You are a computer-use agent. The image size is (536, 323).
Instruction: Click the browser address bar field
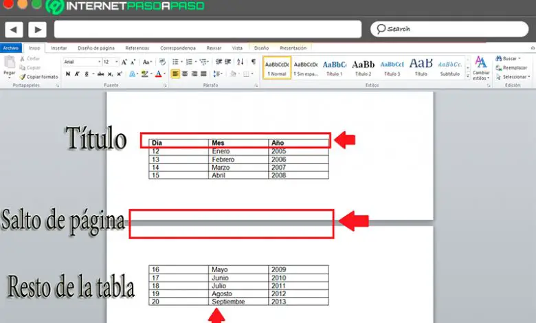point(208,29)
